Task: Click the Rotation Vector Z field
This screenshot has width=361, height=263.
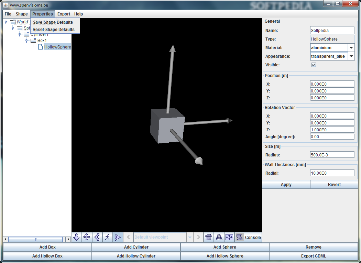Action: click(x=332, y=130)
